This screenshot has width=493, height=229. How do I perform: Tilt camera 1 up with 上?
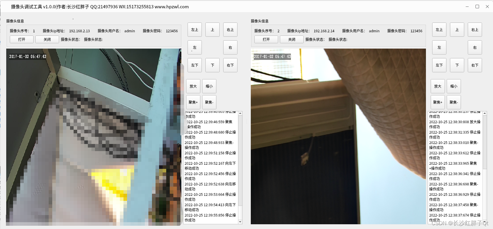coord(213,30)
